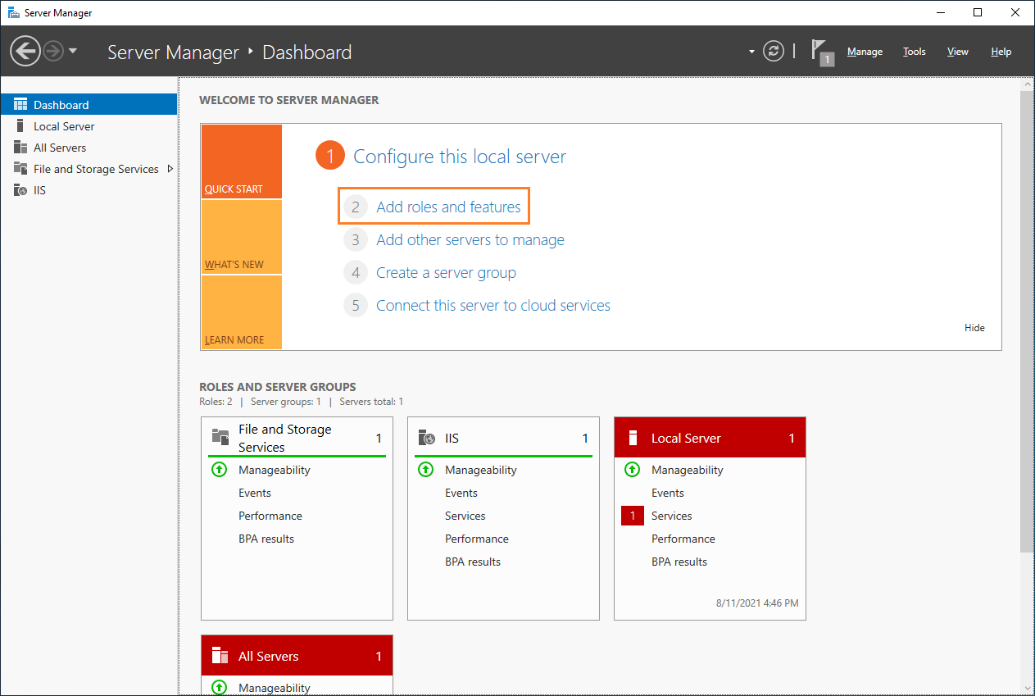
Task: Click the back navigation arrow
Action: [x=25, y=52]
